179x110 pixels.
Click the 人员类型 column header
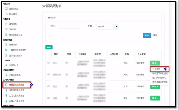[x=141, y=54]
